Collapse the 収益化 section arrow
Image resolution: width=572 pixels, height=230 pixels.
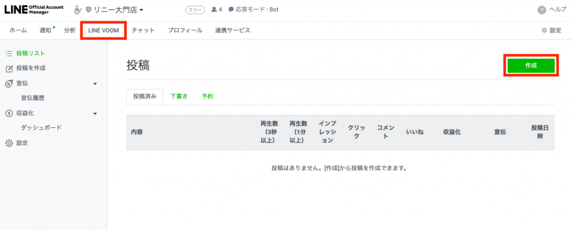tap(95, 114)
